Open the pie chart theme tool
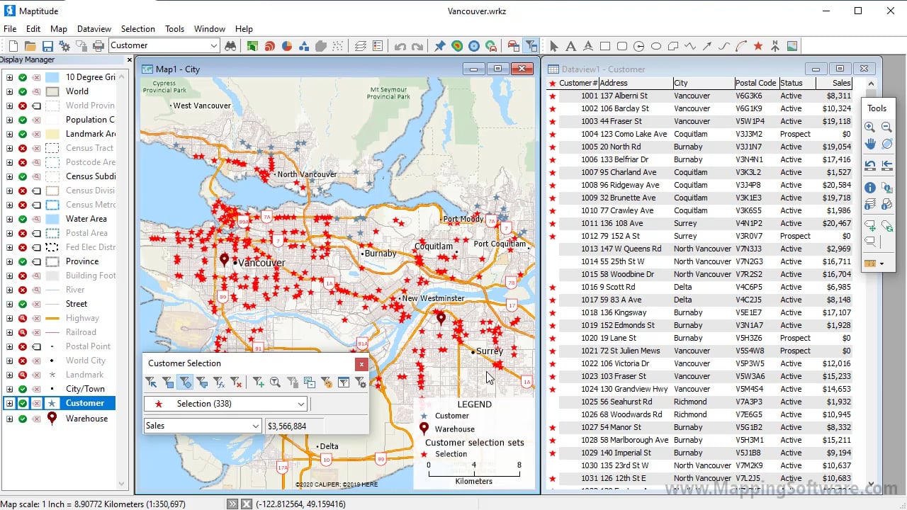Screen dimensions: 907x510 [287, 46]
